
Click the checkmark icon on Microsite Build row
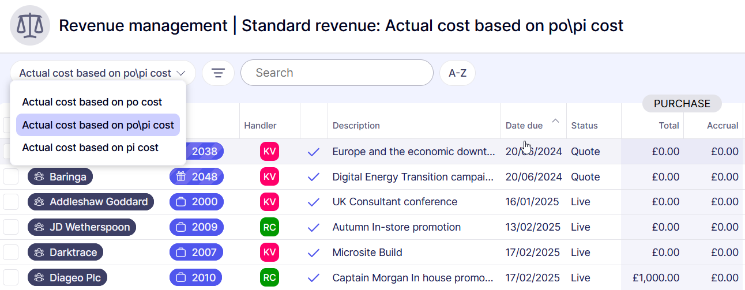point(314,253)
